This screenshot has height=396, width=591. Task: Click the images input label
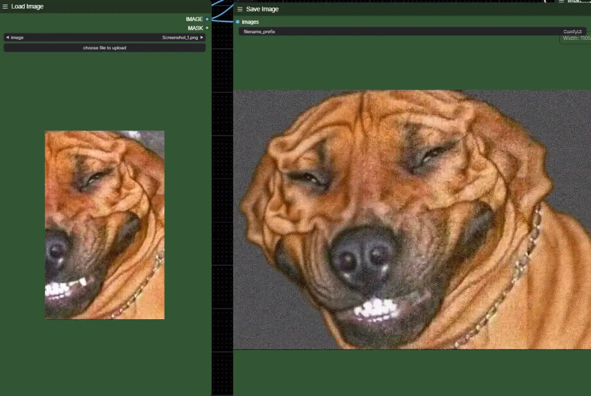point(250,22)
